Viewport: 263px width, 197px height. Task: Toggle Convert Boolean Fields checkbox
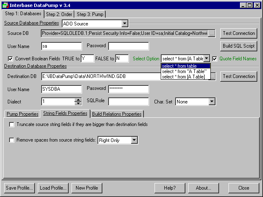[x=10, y=59]
